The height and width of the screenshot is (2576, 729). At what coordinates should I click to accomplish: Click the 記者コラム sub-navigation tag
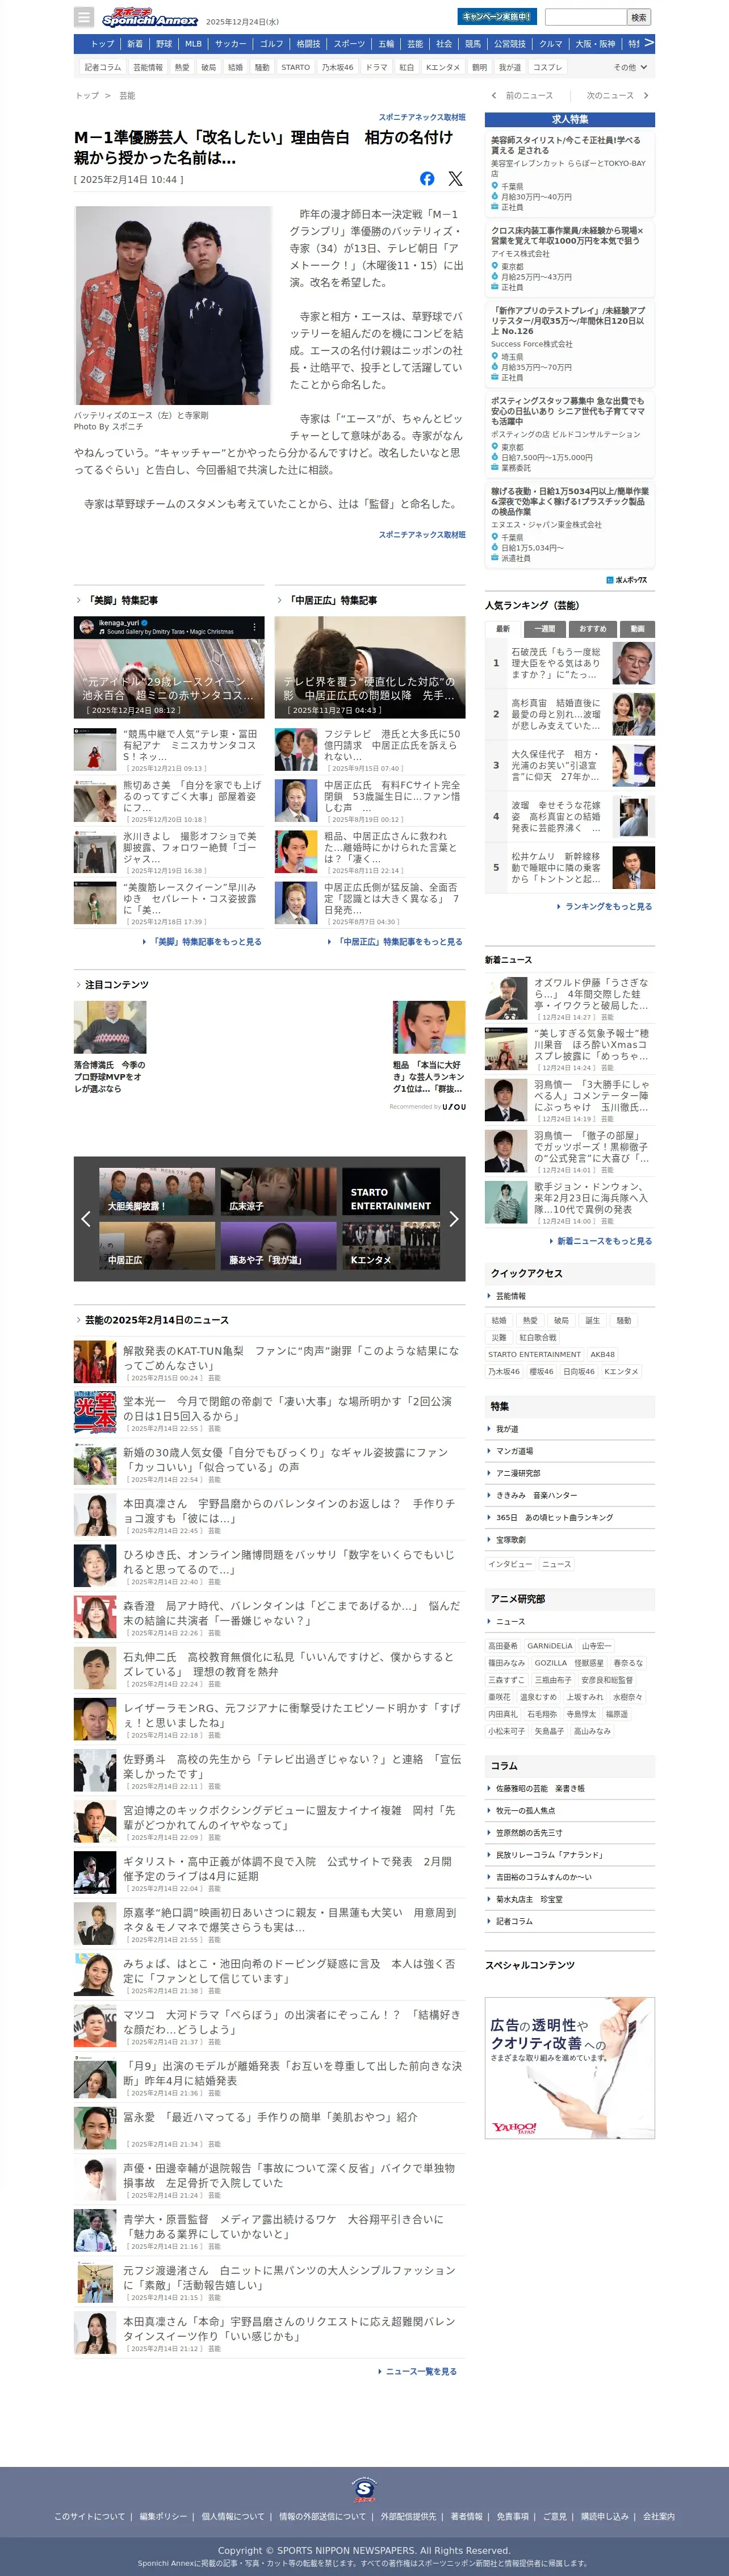(103, 67)
